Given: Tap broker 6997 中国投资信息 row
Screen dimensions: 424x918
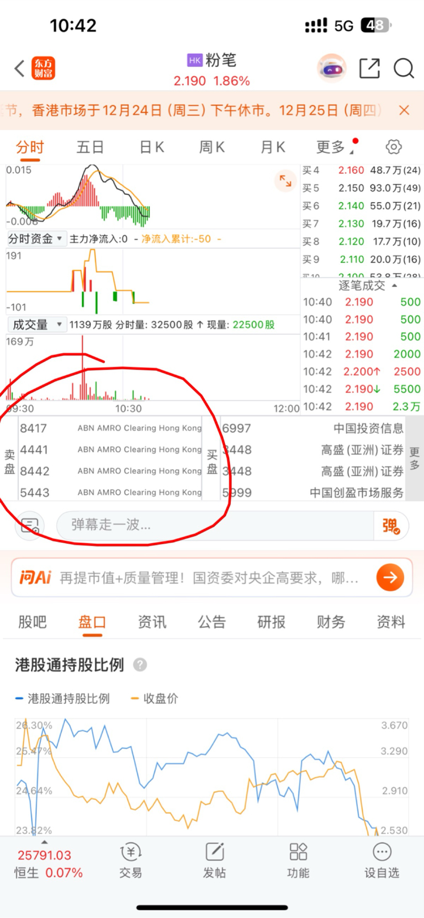Looking at the screenshot, I should point(312,428).
